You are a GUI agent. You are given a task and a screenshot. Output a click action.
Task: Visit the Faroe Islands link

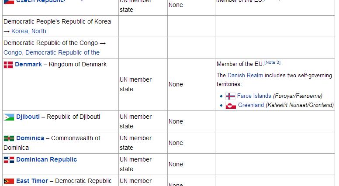coord(254,96)
